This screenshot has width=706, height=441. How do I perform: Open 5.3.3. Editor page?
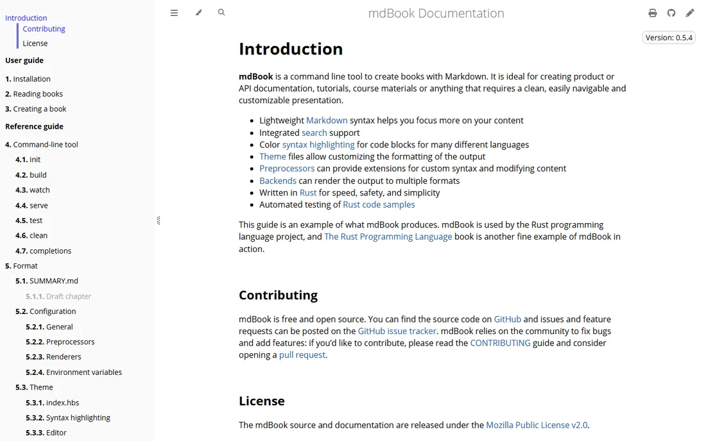46,433
